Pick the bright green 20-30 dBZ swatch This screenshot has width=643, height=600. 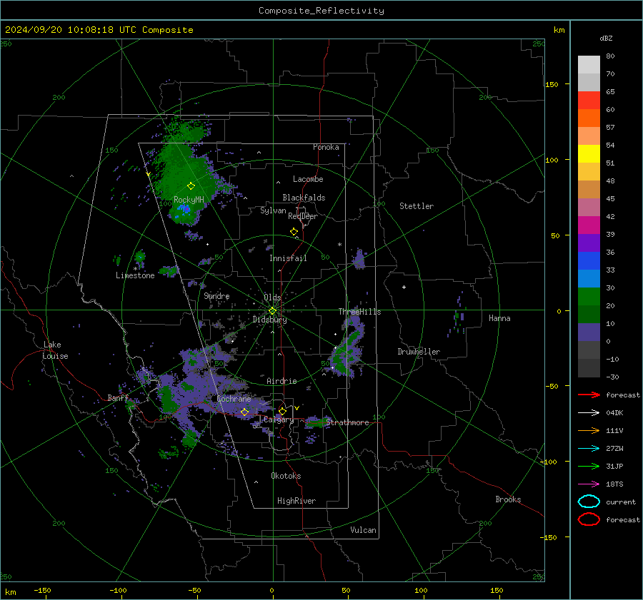[589, 297]
